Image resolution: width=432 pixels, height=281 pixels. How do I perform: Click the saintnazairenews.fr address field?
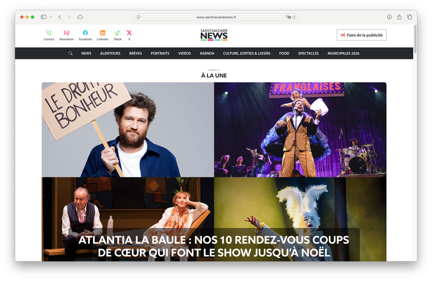tap(216, 17)
